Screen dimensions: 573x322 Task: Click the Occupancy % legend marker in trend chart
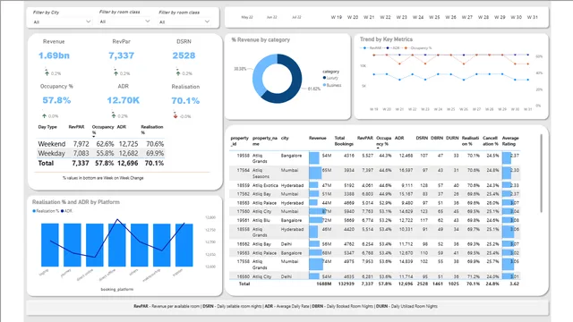[x=406, y=47]
